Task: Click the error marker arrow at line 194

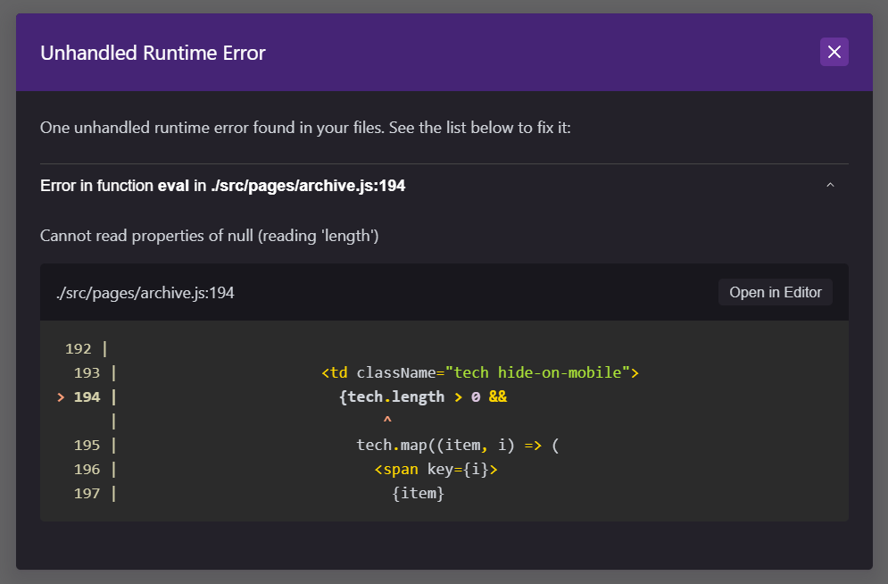Action: [x=59, y=396]
